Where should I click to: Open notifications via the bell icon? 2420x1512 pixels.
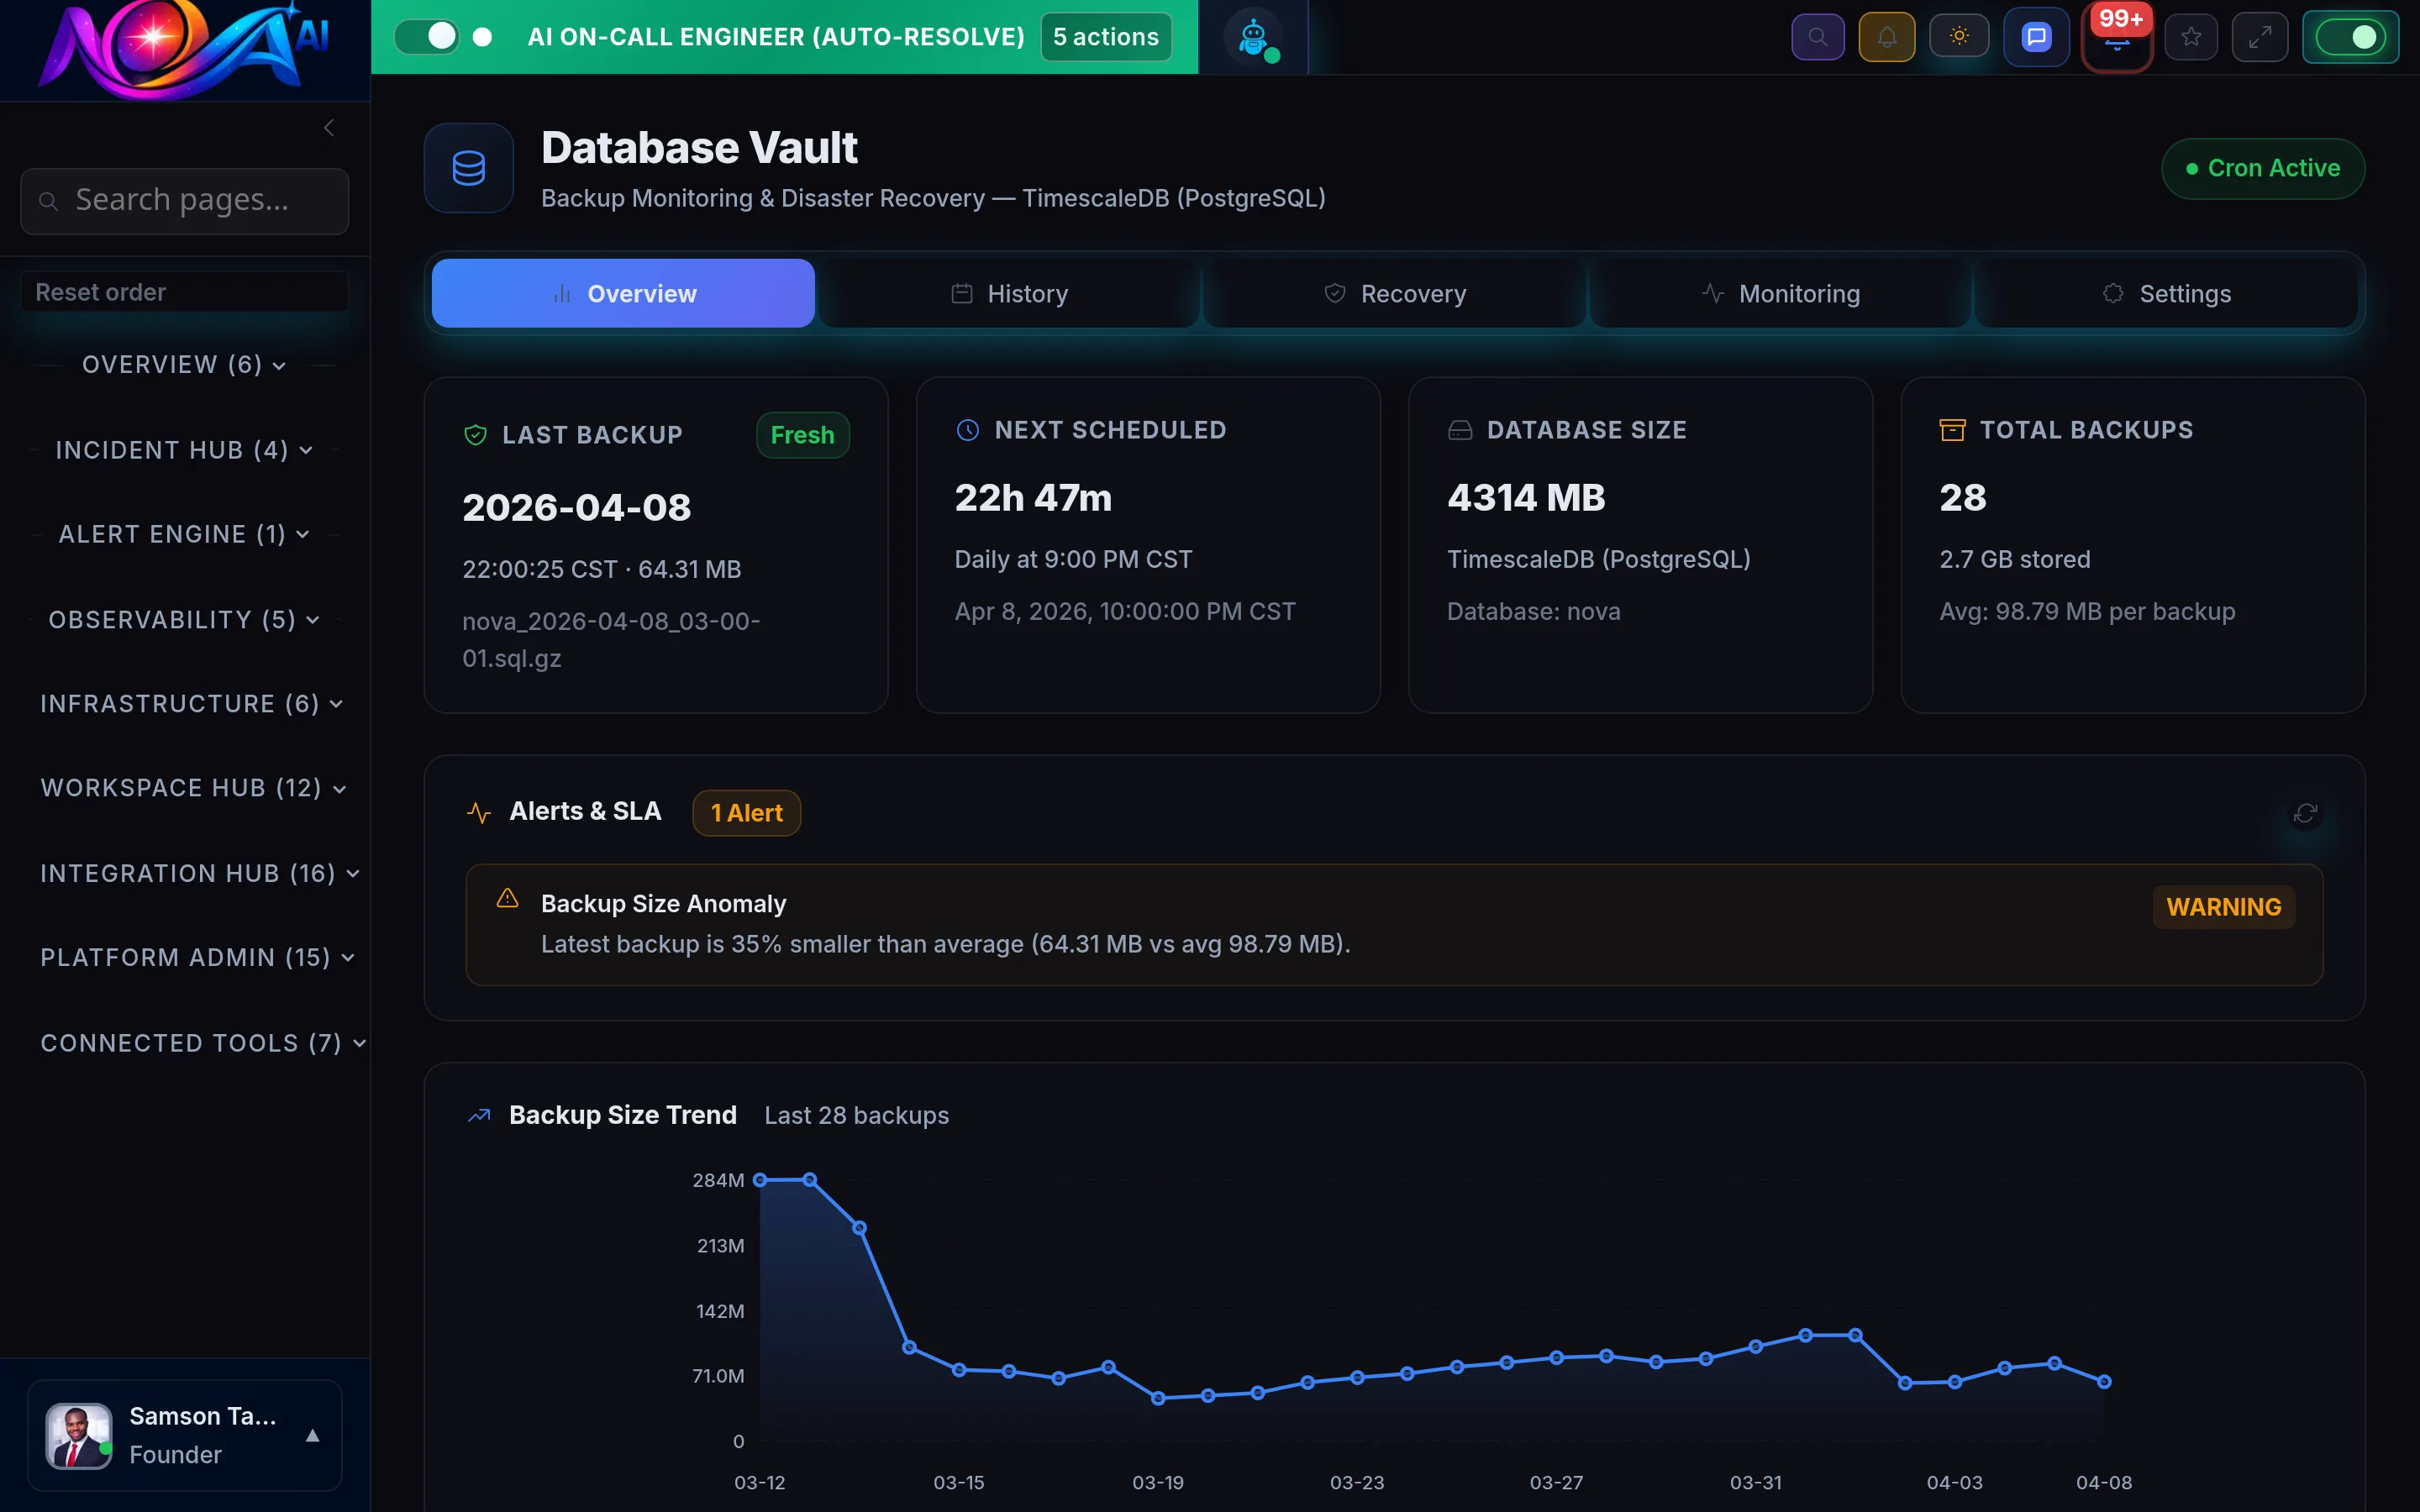tap(1887, 36)
